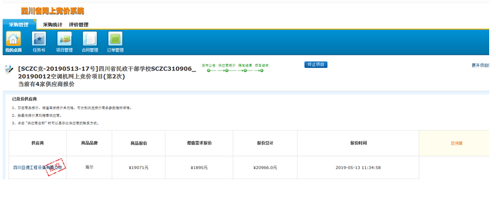
Task: Click the 确定结果 progress step dot
Action: click(x=244, y=70)
